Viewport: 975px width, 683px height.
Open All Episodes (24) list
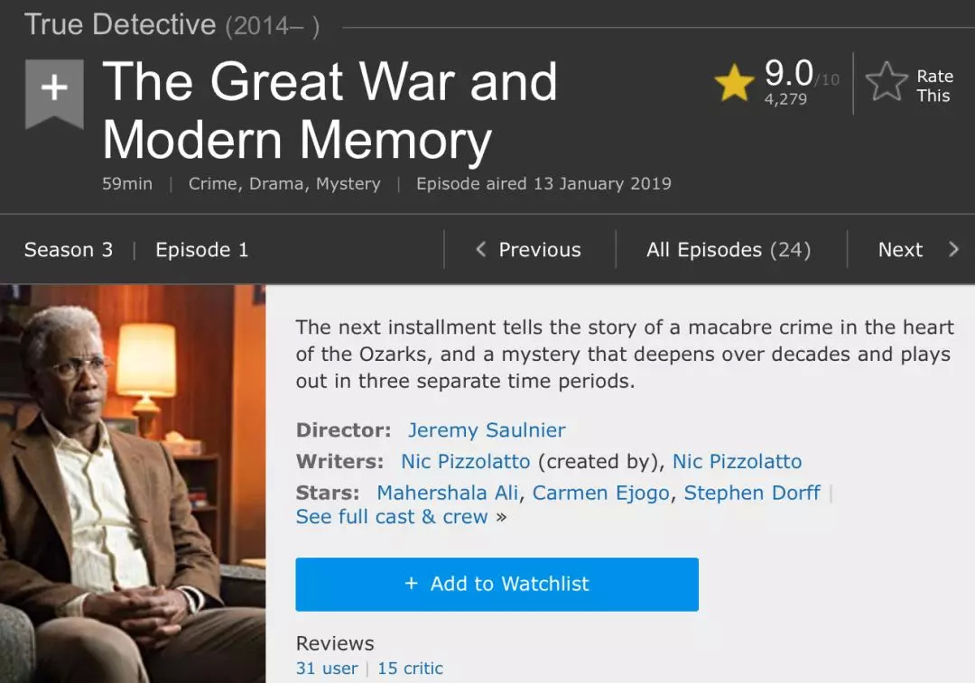pyautogui.click(x=728, y=250)
